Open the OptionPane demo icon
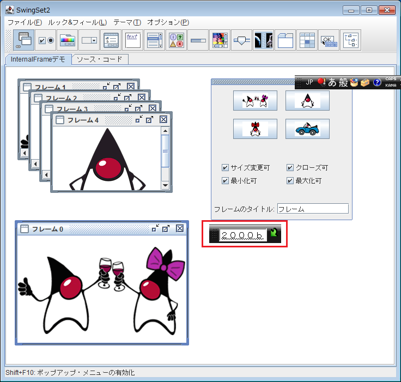401x382 pixels. [176, 40]
